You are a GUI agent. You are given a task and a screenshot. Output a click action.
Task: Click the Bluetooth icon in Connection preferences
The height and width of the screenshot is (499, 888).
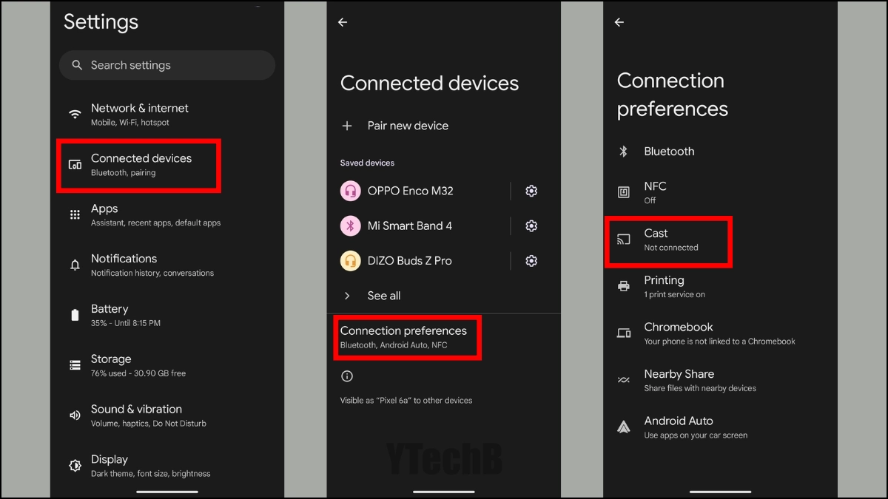[624, 151]
